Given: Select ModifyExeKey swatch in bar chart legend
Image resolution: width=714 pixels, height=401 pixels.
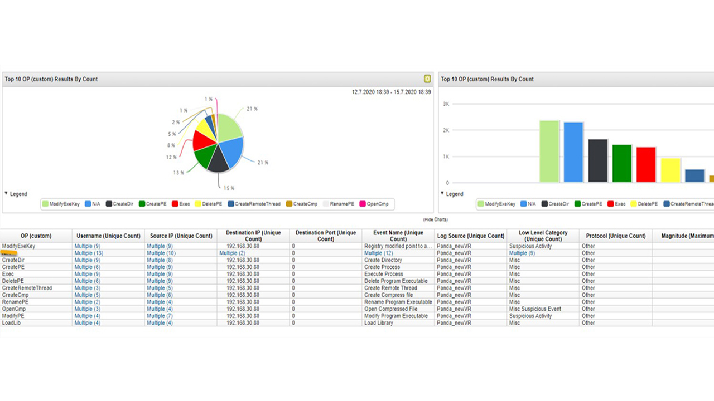Looking at the screenshot, I should point(481,204).
